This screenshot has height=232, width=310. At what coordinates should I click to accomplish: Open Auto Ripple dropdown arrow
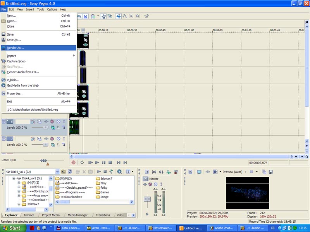[x=98, y=16]
